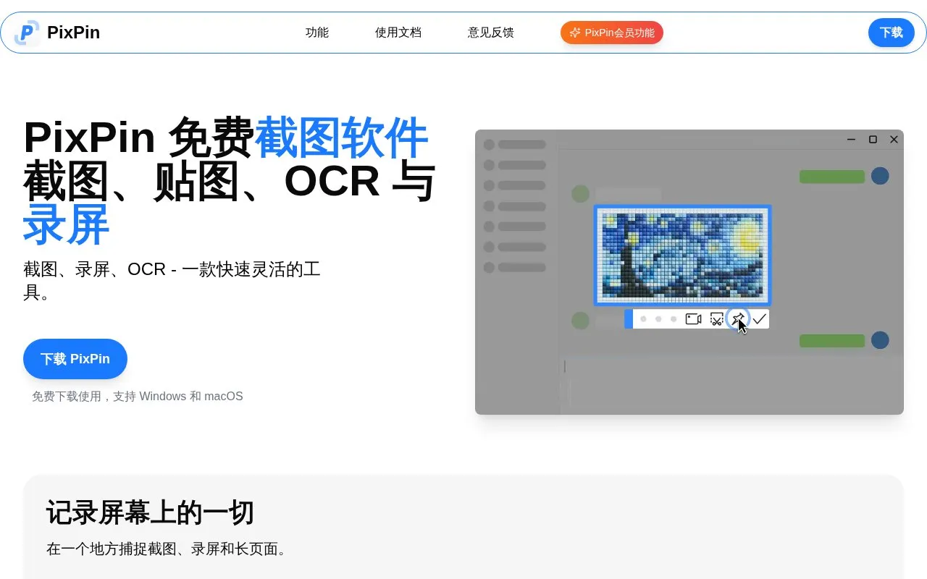Click the PixPin logo icon in header
This screenshot has width=927, height=579.
(x=27, y=33)
